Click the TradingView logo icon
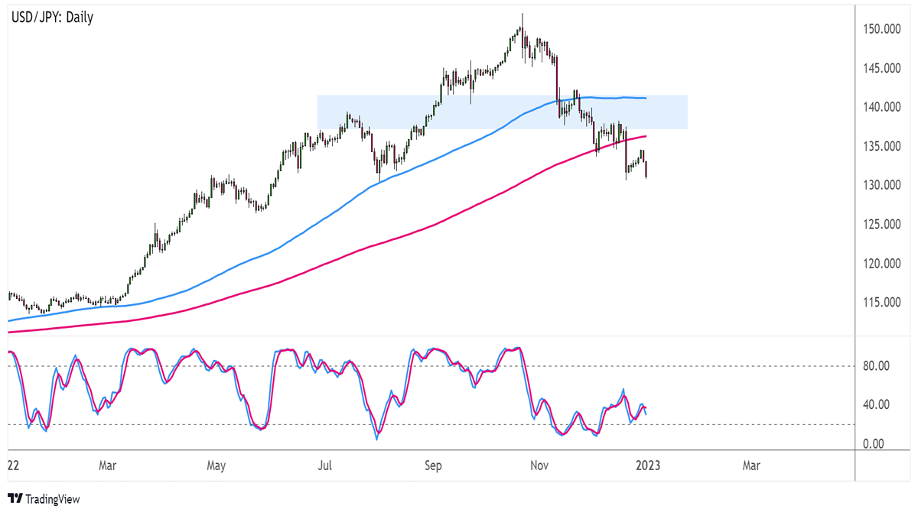918x516 pixels. pyautogui.click(x=15, y=499)
